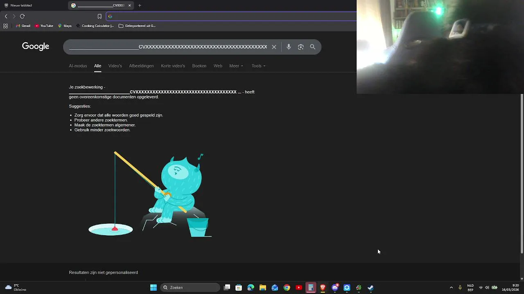Open the weather widget 3°C Oblačno

coord(15,287)
